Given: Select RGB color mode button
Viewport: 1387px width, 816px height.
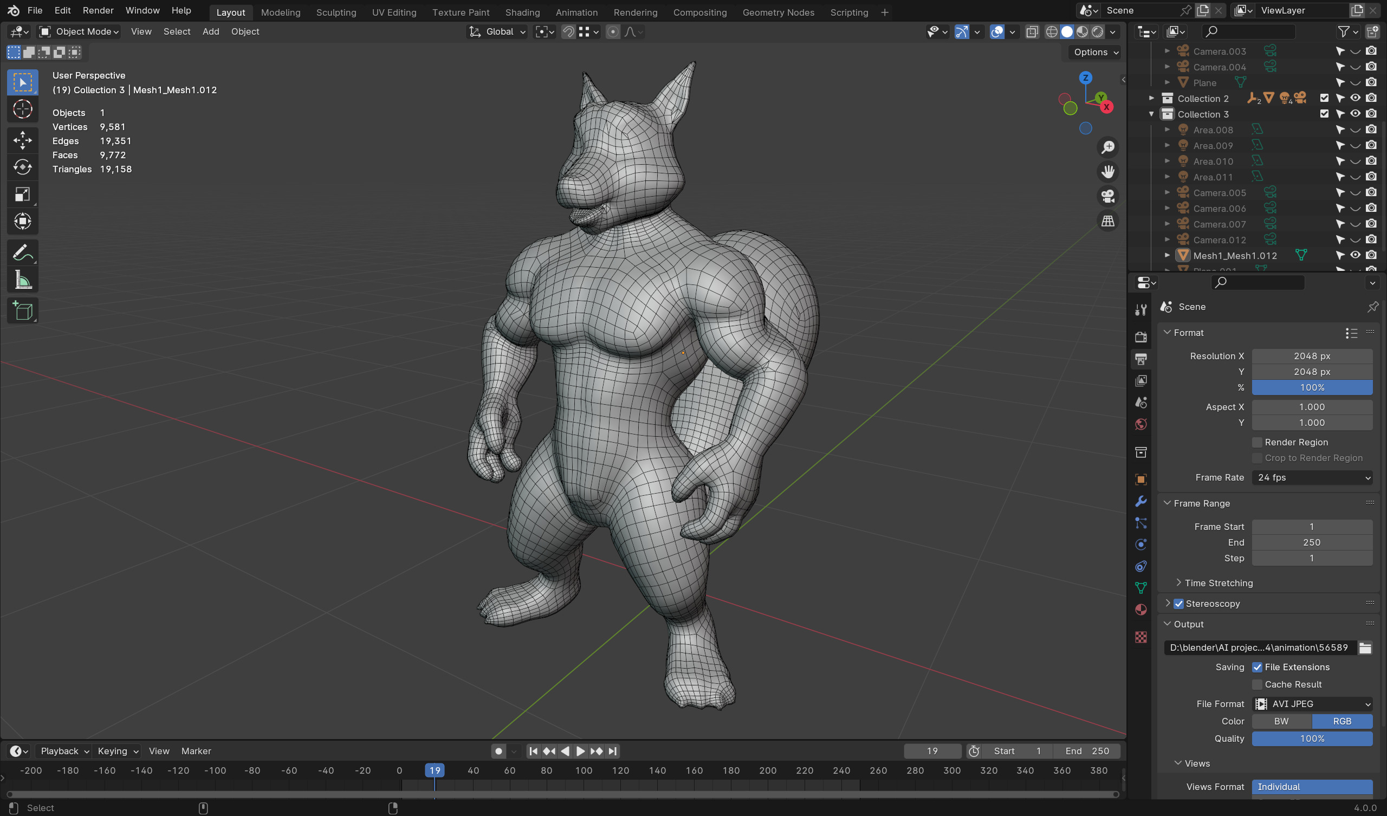Looking at the screenshot, I should pyautogui.click(x=1342, y=721).
